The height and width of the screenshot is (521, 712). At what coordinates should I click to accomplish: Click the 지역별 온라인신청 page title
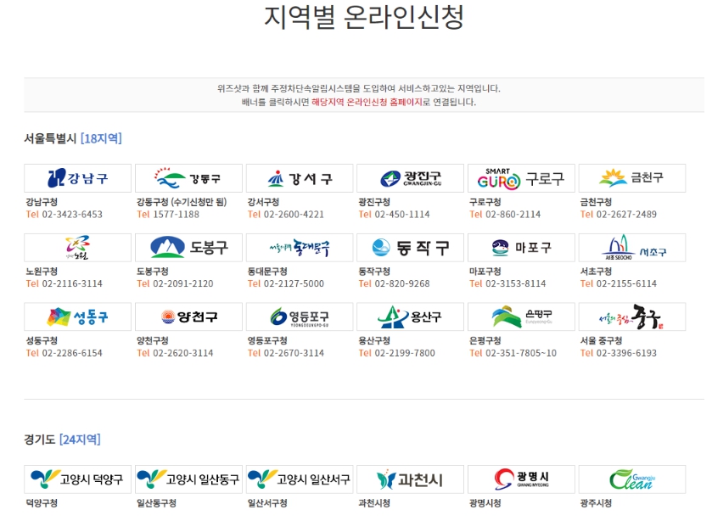pos(364,17)
